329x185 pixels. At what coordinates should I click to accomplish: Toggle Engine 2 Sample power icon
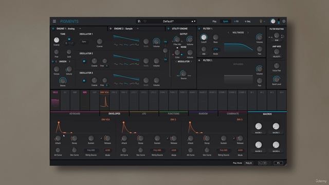[x=111, y=29]
